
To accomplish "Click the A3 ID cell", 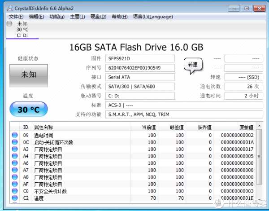I will click(x=26, y=149).
